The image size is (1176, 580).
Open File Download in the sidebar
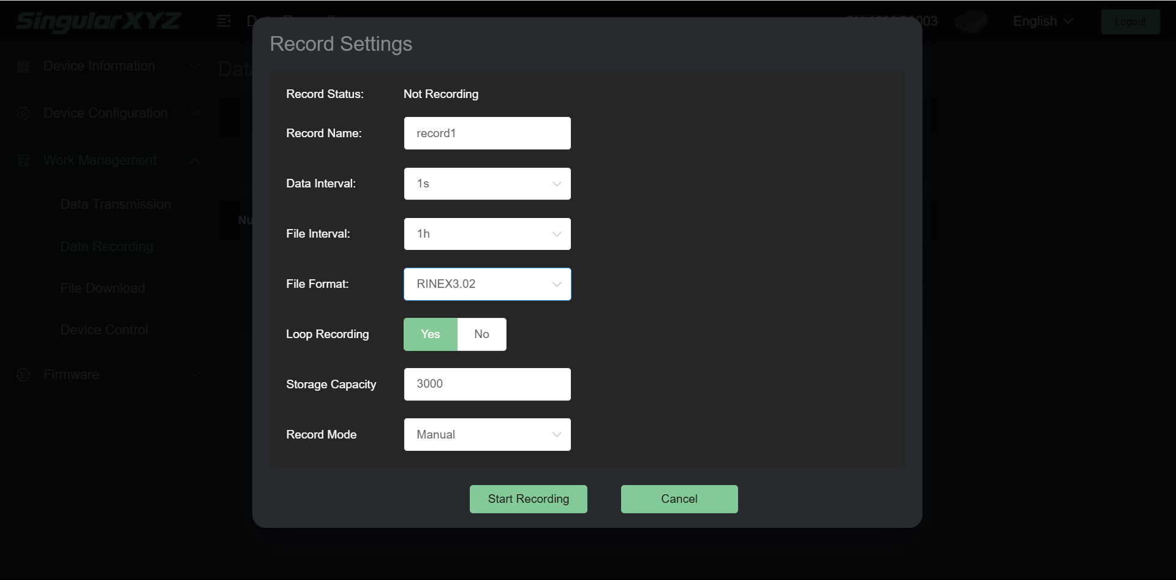point(102,288)
